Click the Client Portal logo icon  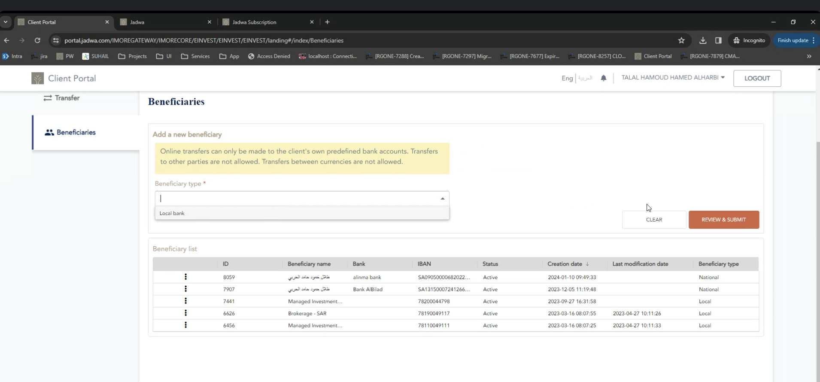(38, 79)
